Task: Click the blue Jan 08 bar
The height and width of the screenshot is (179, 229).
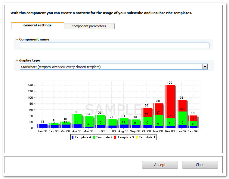Action: [42, 126]
